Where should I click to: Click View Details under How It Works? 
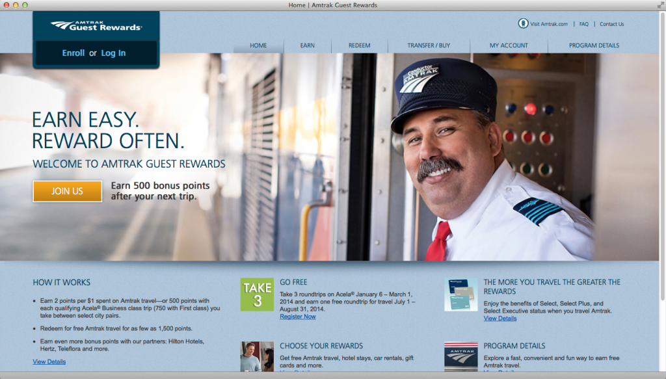click(x=49, y=361)
